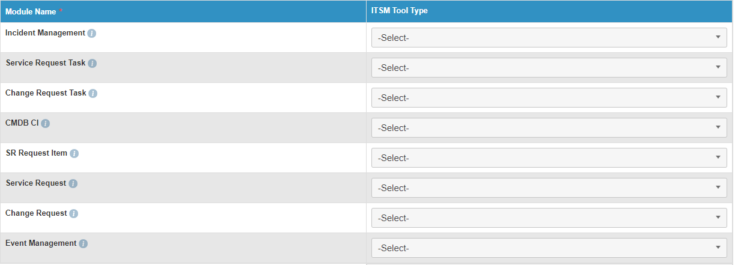Image resolution: width=735 pixels, height=265 pixels.
Task: Click info icon beside CMDB CI
Action: coord(46,123)
